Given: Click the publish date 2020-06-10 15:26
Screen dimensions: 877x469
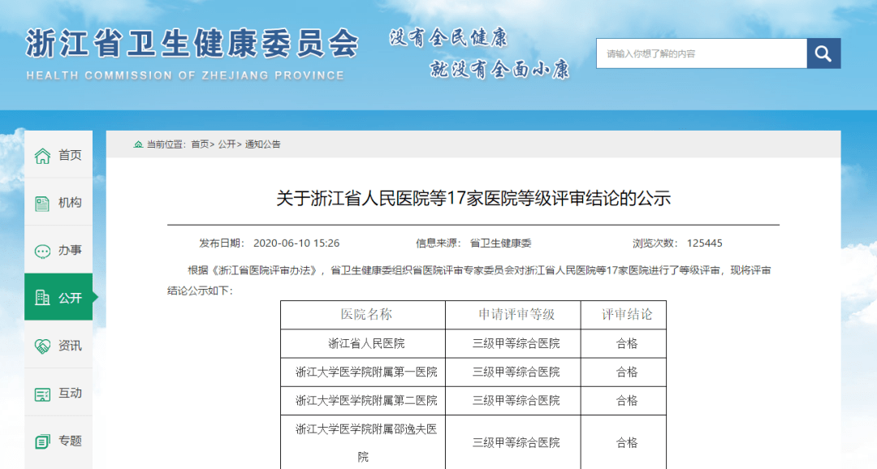Looking at the screenshot, I should tap(296, 243).
